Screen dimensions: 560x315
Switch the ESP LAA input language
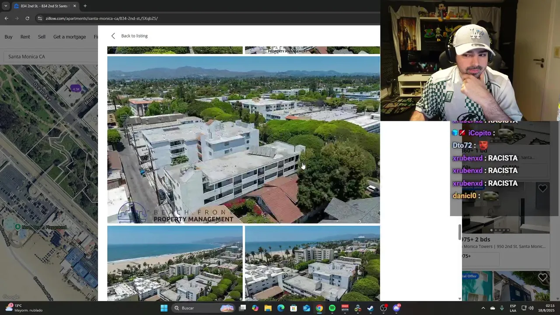(513, 308)
